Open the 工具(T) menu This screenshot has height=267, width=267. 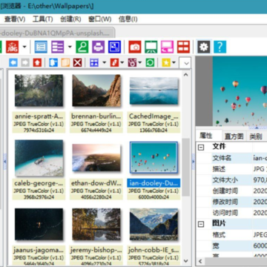(42, 19)
